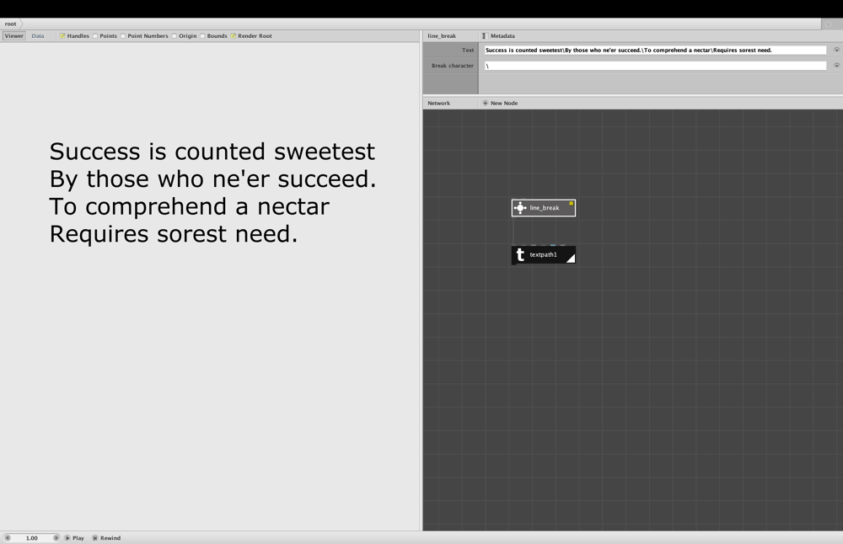Select the line_break node in the network

click(x=544, y=208)
